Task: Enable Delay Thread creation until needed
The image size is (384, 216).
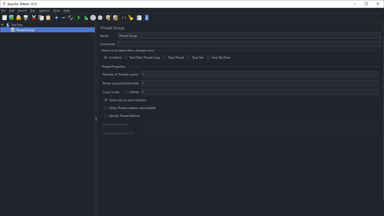Action: point(106,108)
